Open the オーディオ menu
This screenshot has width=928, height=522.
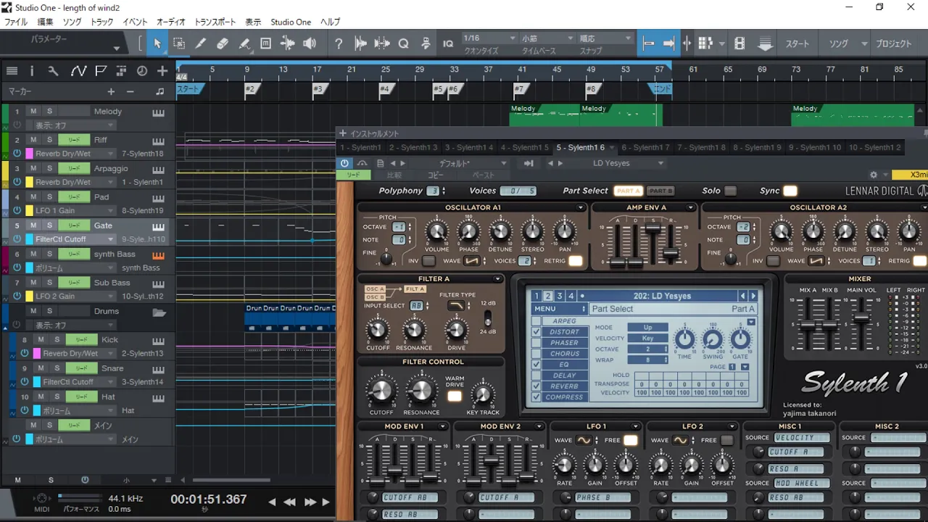coord(171,22)
